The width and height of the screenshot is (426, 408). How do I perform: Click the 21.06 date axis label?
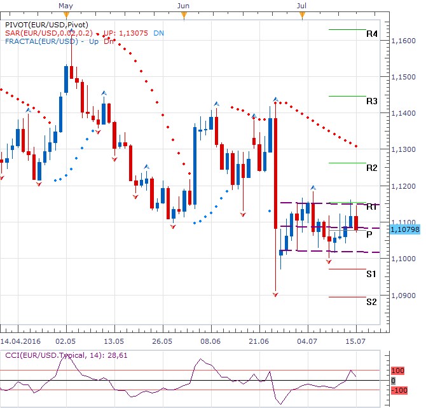tap(259, 341)
